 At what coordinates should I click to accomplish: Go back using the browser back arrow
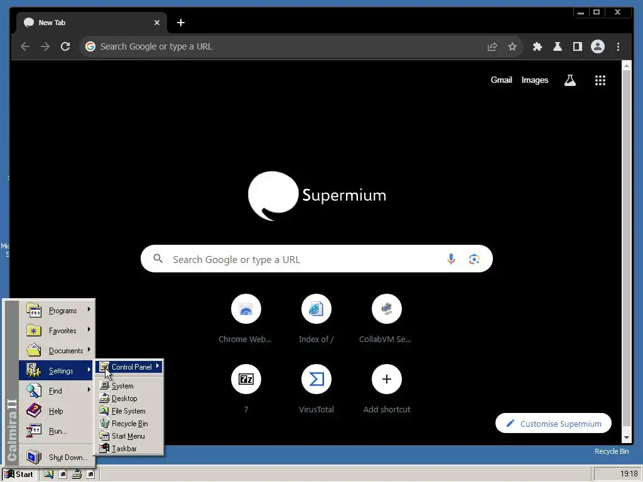pos(25,46)
